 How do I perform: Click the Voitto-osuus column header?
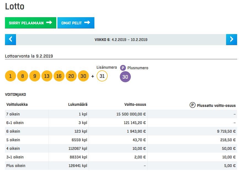[x=135, y=105]
